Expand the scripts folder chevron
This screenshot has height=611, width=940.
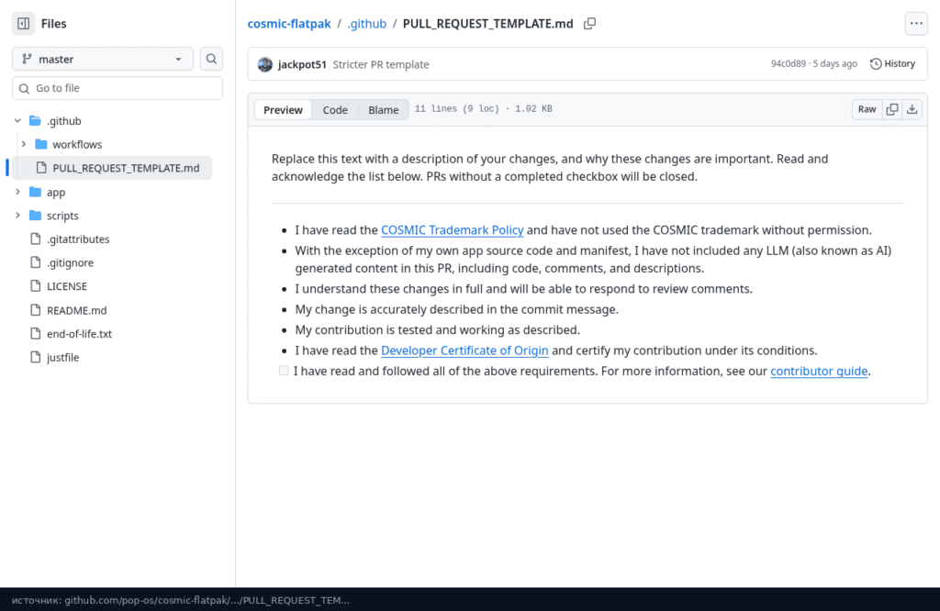(17, 216)
